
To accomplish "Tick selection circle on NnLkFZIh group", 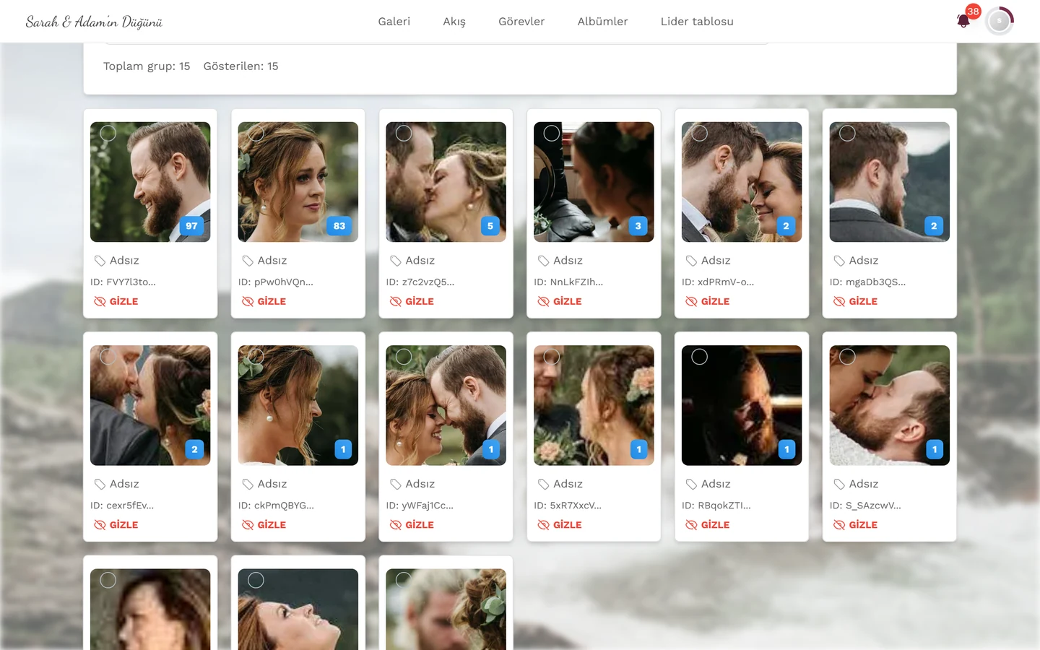I will [552, 133].
